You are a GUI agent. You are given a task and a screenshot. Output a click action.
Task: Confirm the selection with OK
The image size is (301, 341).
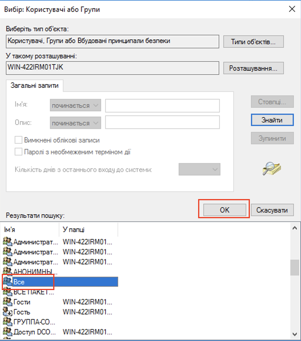[224, 210]
